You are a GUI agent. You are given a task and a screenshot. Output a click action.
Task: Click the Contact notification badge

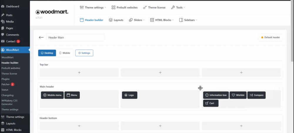[18, 41]
